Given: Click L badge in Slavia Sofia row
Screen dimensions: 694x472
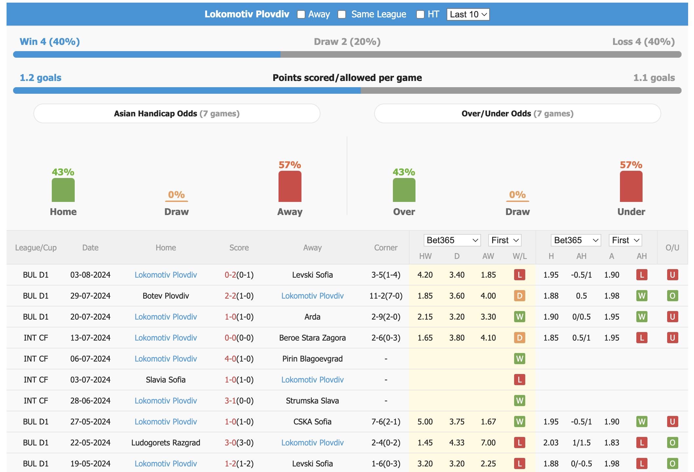Looking at the screenshot, I should pyautogui.click(x=520, y=380).
